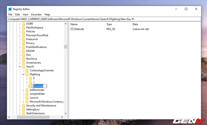Viewport: 207px width, 125px height.
Task: Click the tree scroll up arrow
Action: coord(66,24)
